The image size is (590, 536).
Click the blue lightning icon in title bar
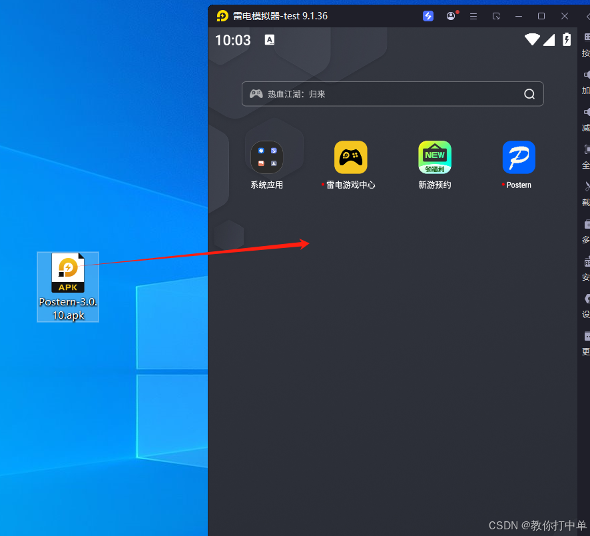click(x=428, y=16)
